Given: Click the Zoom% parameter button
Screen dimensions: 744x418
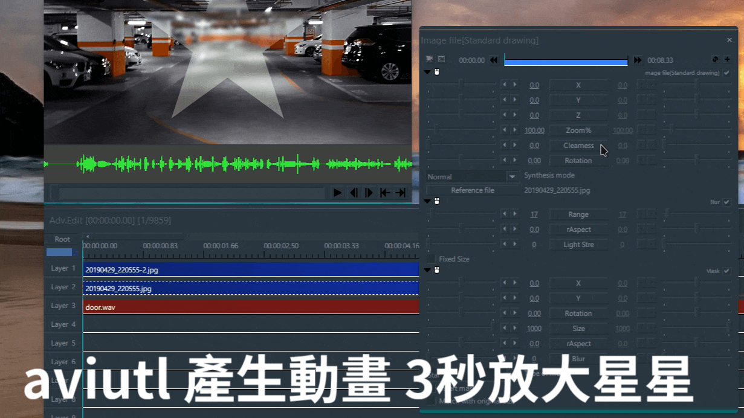Looking at the screenshot, I should click(x=578, y=130).
